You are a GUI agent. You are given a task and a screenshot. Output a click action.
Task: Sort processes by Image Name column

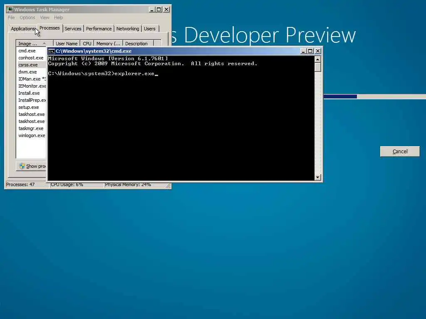34,43
